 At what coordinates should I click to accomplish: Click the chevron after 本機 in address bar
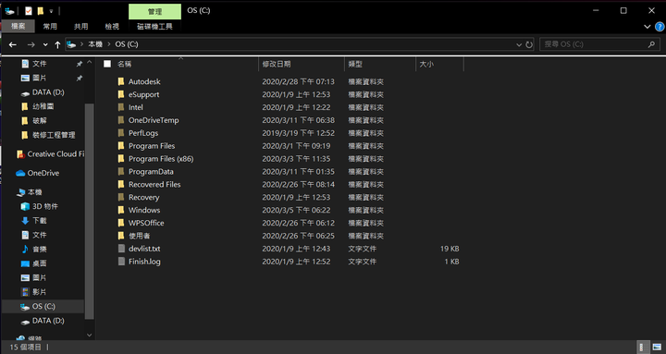tap(109, 44)
